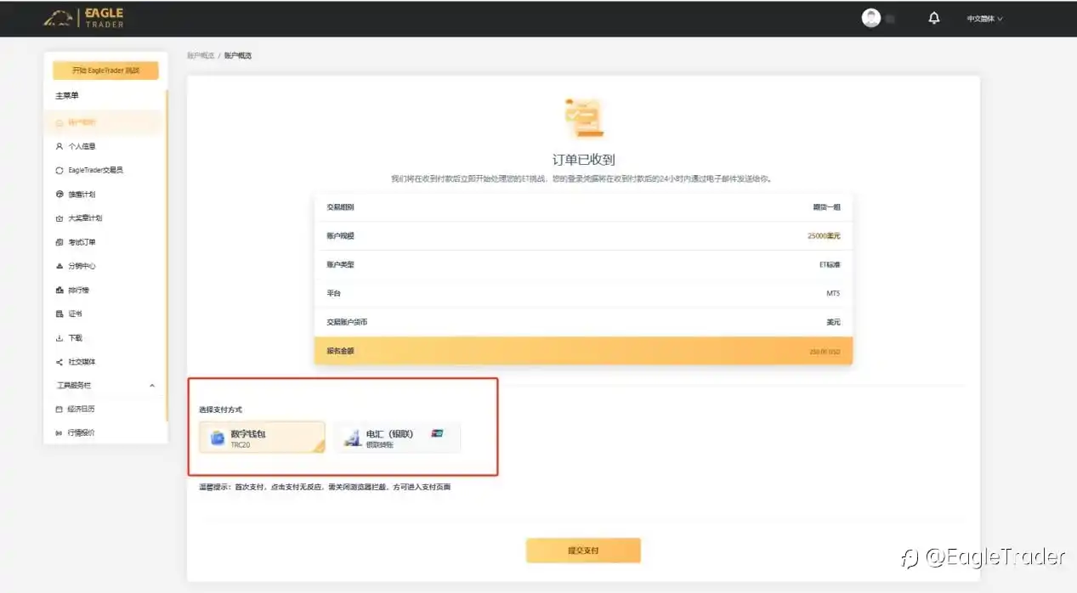Screen dimensions: 1077x593
Task: Open the 中文简体 language dropdown
Action: click(x=984, y=19)
